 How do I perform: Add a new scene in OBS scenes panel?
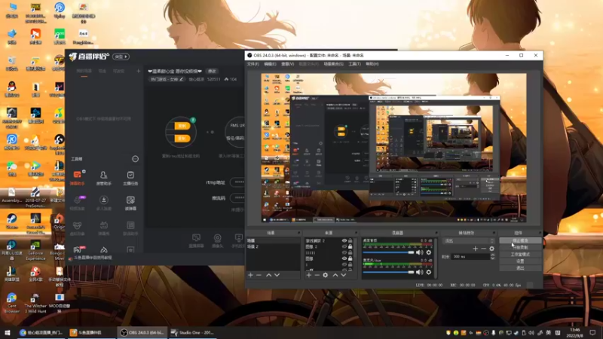pos(250,275)
